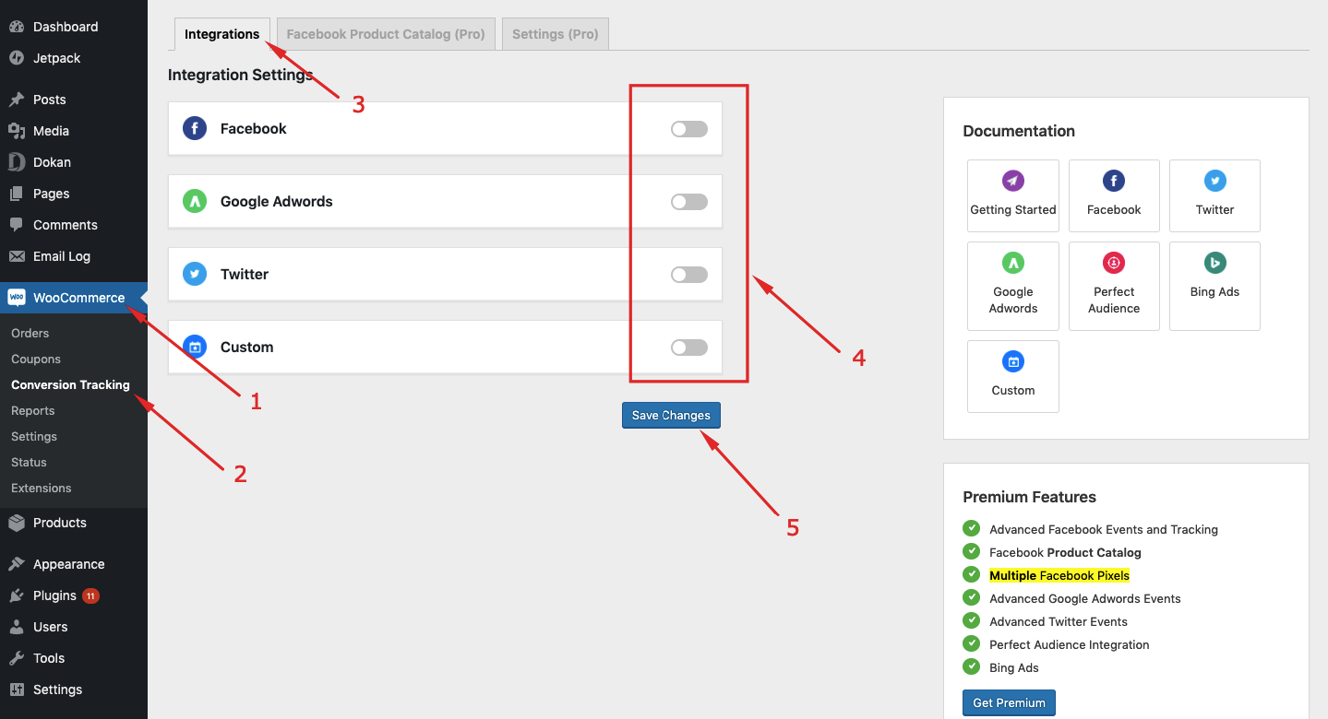The width and height of the screenshot is (1328, 719).
Task: Open the Facebook Product Catalog (Pro) tab
Action: 386,33
